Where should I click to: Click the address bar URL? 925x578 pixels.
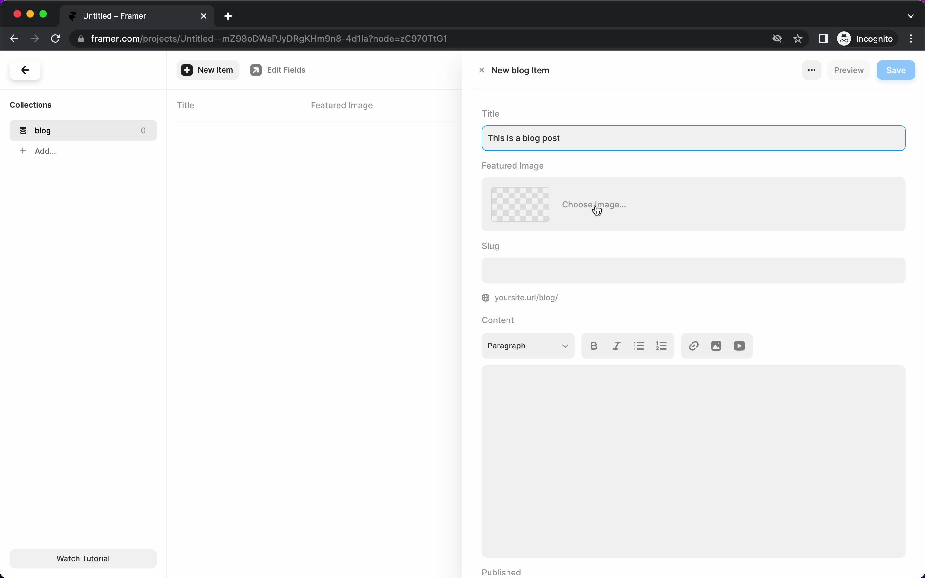click(269, 39)
